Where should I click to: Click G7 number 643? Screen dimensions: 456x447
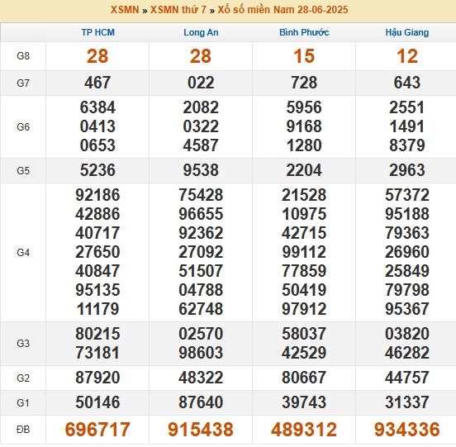point(407,83)
